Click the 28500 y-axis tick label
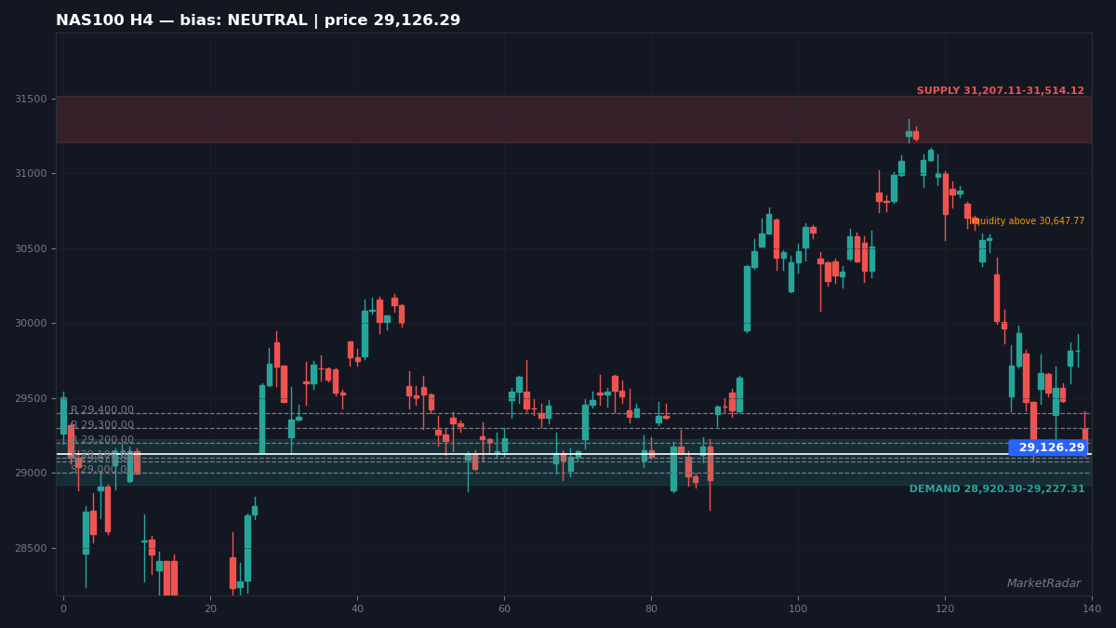Screen dimensions: 1116x628 (30, 548)
